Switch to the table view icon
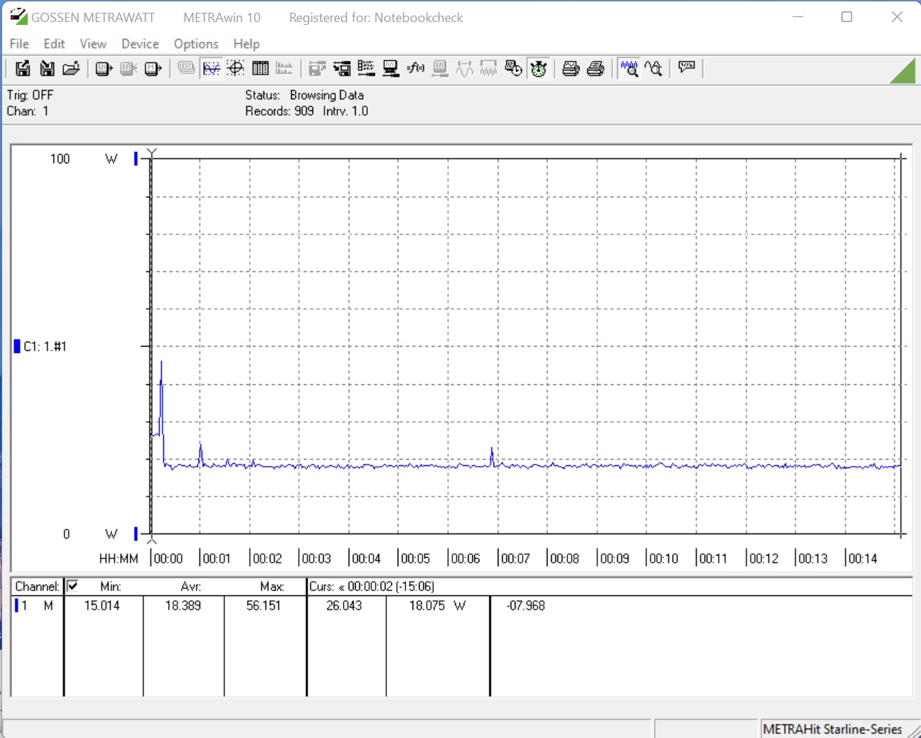The width and height of the screenshot is (921, 738). [x=260, y=68]
